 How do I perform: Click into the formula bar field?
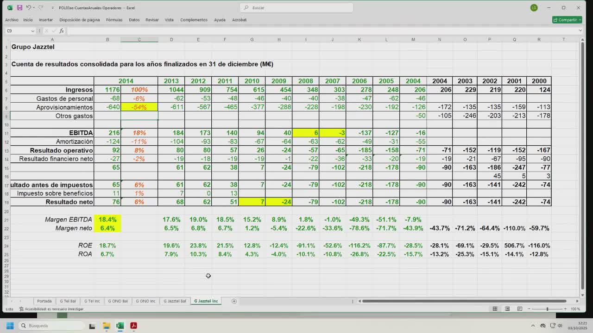tap(322, 31)
